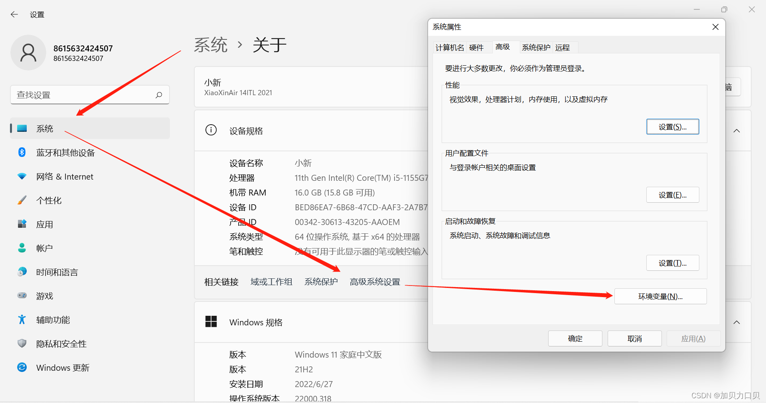The image size is (766, 403).
Task: Open the Accessibility figure icon
Action: [x=22, y=319]
